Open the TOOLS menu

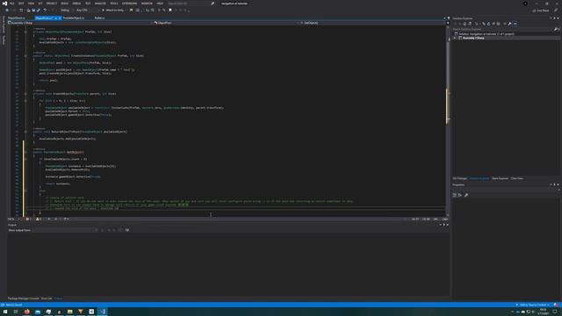tap(114, 4)
